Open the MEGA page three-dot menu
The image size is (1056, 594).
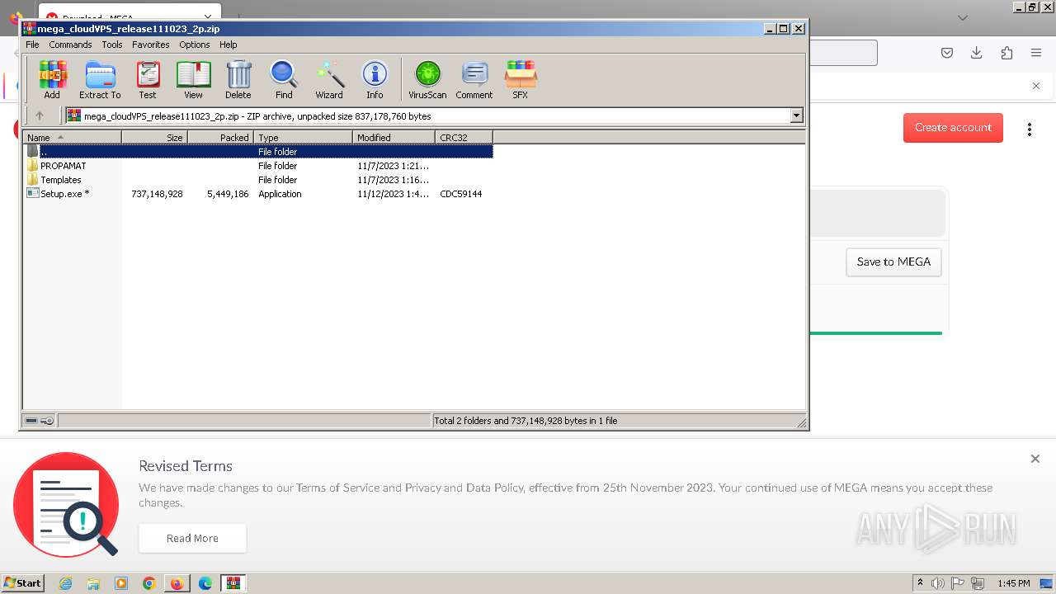click(1030, 130)
